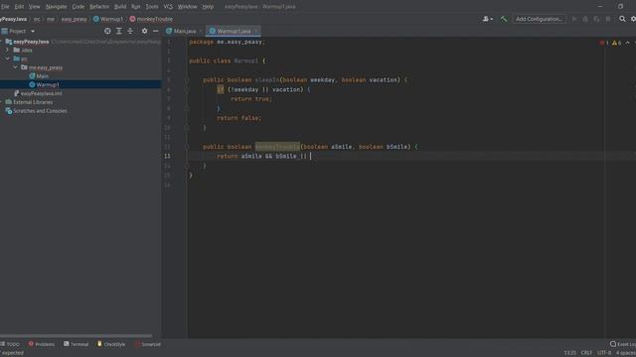Viewport: 636px width, 357px height.
Task: Select the .idea folder in tree
Action: tap(27, 51)
